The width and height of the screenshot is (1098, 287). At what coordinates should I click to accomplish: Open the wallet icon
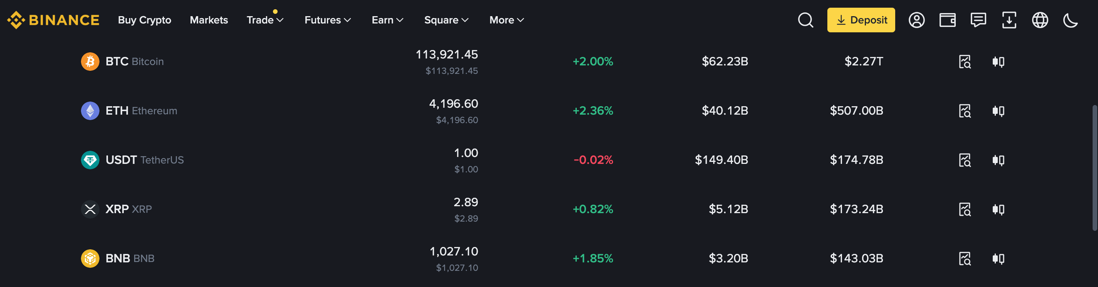pos(947,20)
